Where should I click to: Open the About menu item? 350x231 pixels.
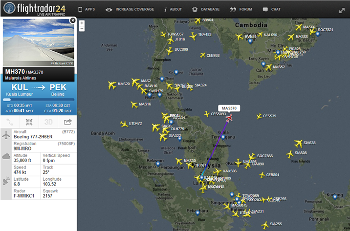[173, 9]
